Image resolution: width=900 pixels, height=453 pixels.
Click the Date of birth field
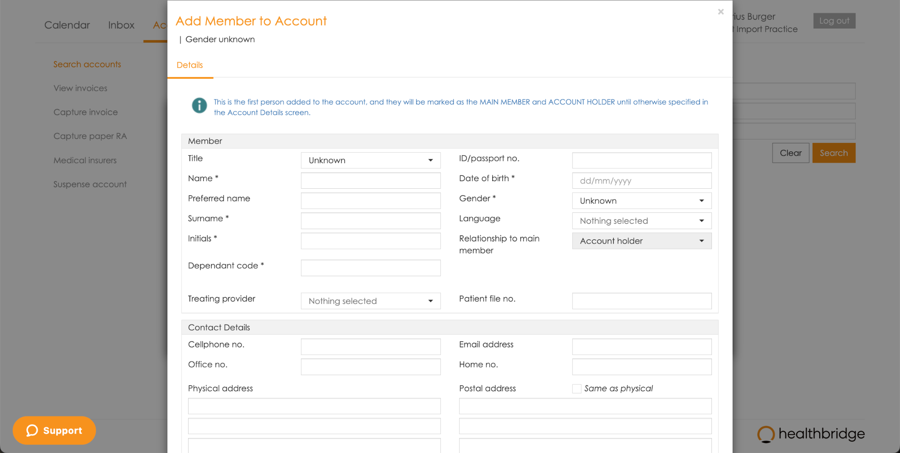(642, 181)
